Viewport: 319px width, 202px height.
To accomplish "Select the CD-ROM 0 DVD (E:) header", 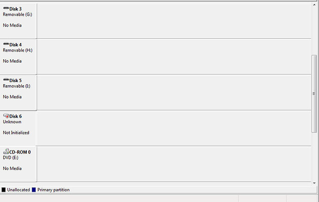I will pos(18,164).
